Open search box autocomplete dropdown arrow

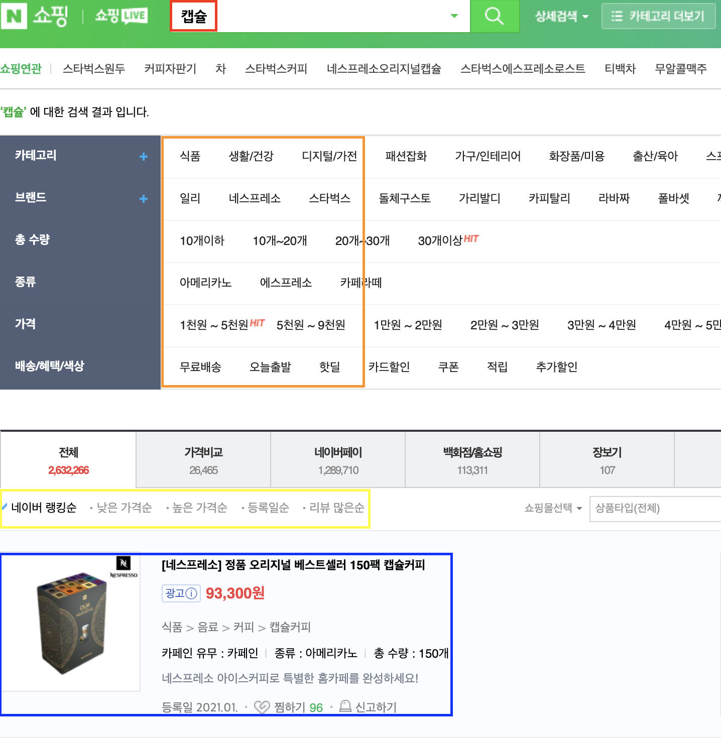[454, 16]
